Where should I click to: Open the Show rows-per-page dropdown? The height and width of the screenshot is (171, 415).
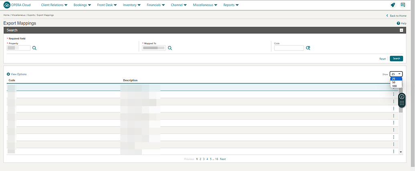pyautogui.click(x=396, y=74)
